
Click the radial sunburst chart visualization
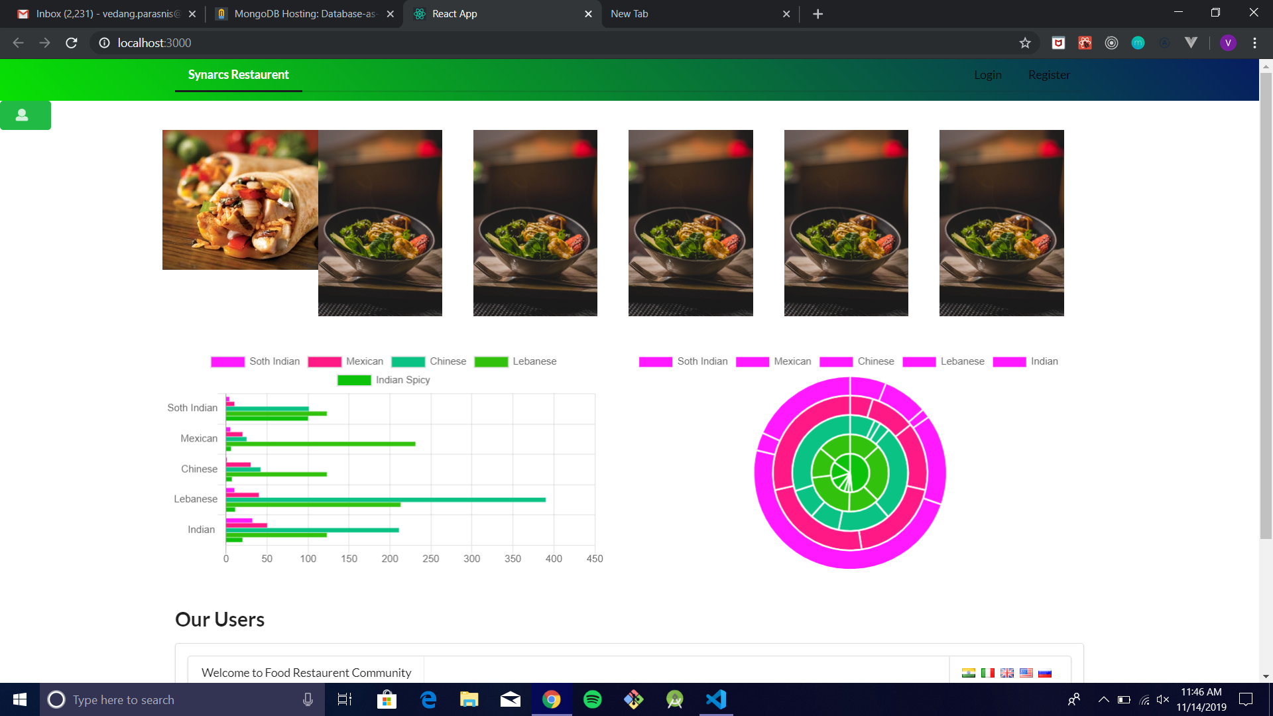848,472
